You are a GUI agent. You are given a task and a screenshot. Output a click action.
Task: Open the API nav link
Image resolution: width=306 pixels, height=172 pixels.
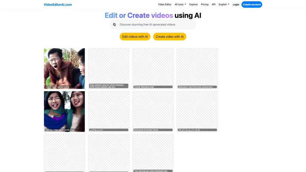(213, 4)
